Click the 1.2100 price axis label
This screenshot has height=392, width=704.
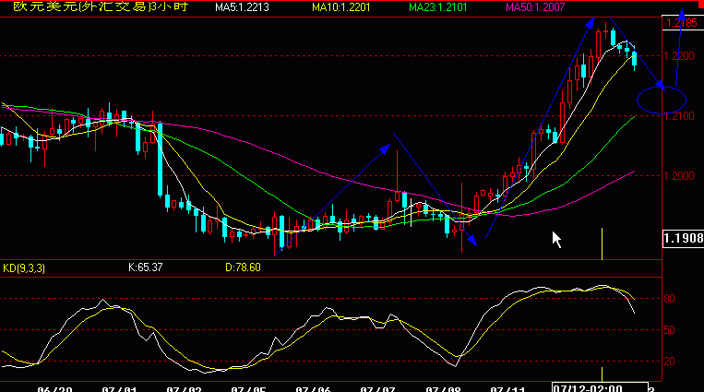pos(679,116)
